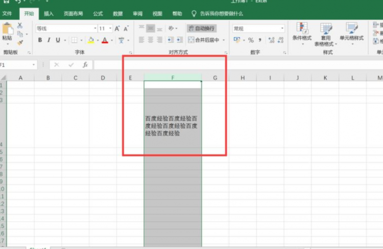Open fill color dropdown arrow
This screenshot has height=249, width=383.
click(x=98, y=40)
